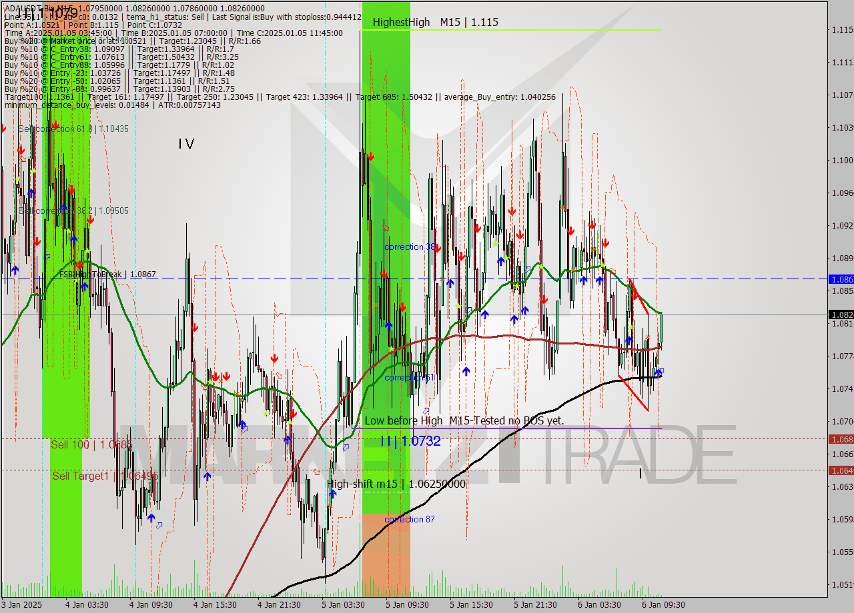Click the '5 Jan 21:30' time axis label
The width and height of the screenshot is (854, 613).
point(535,605)
